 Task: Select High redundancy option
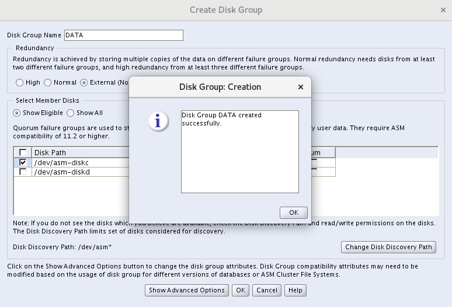tap(20, 83)
